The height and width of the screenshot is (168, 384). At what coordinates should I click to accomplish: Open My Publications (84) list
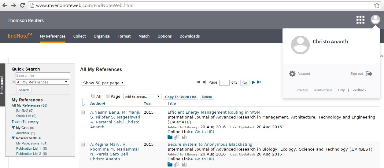[32, 143]
